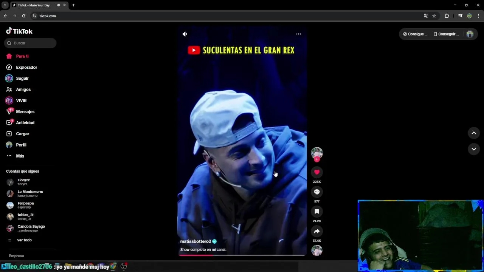Click the Conseguir app button
This screenshot has width=484, height=272.
pyautogui.click(x=446, y=34)
